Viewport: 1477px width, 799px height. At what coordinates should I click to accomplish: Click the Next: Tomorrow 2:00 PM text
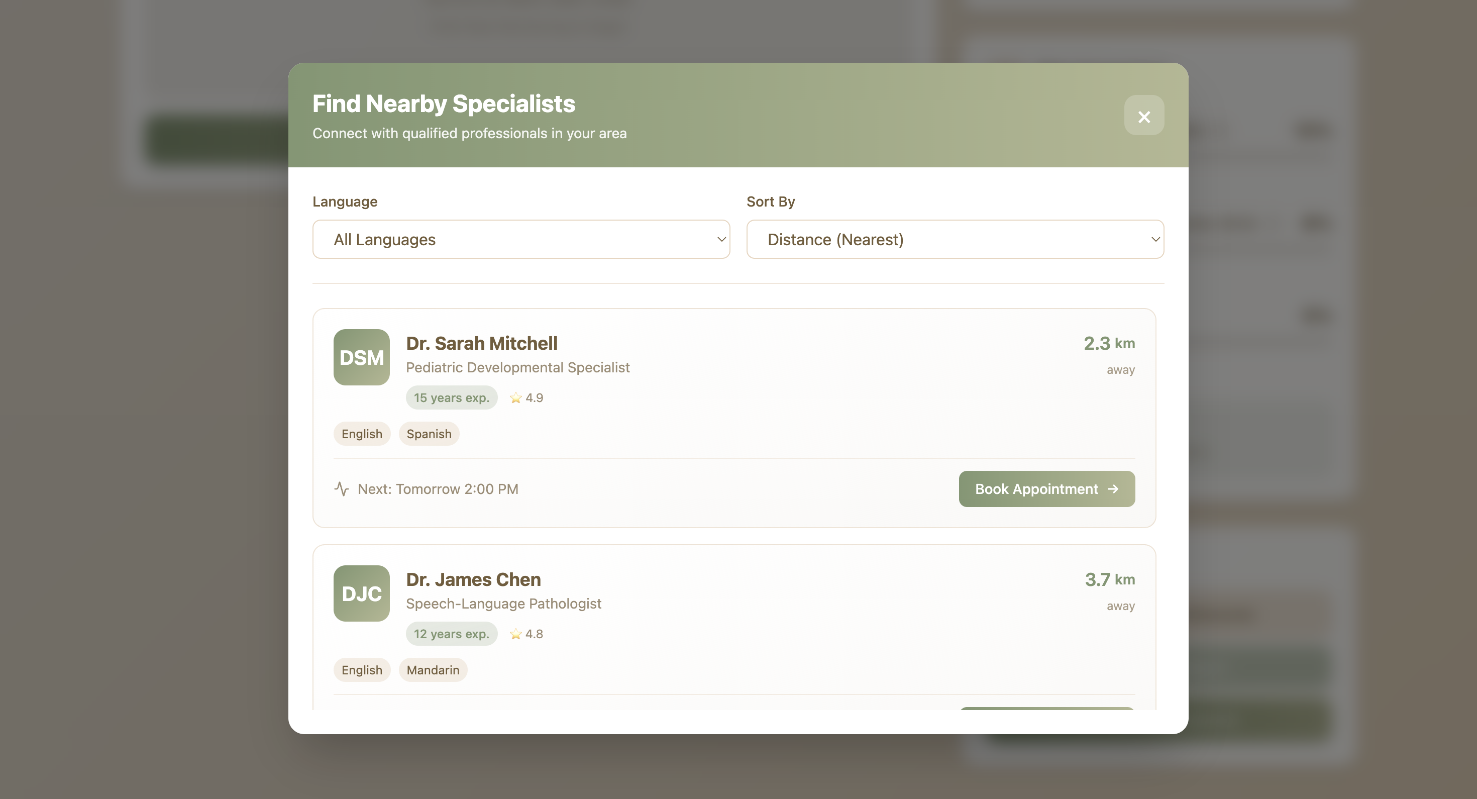coord(438,489)
